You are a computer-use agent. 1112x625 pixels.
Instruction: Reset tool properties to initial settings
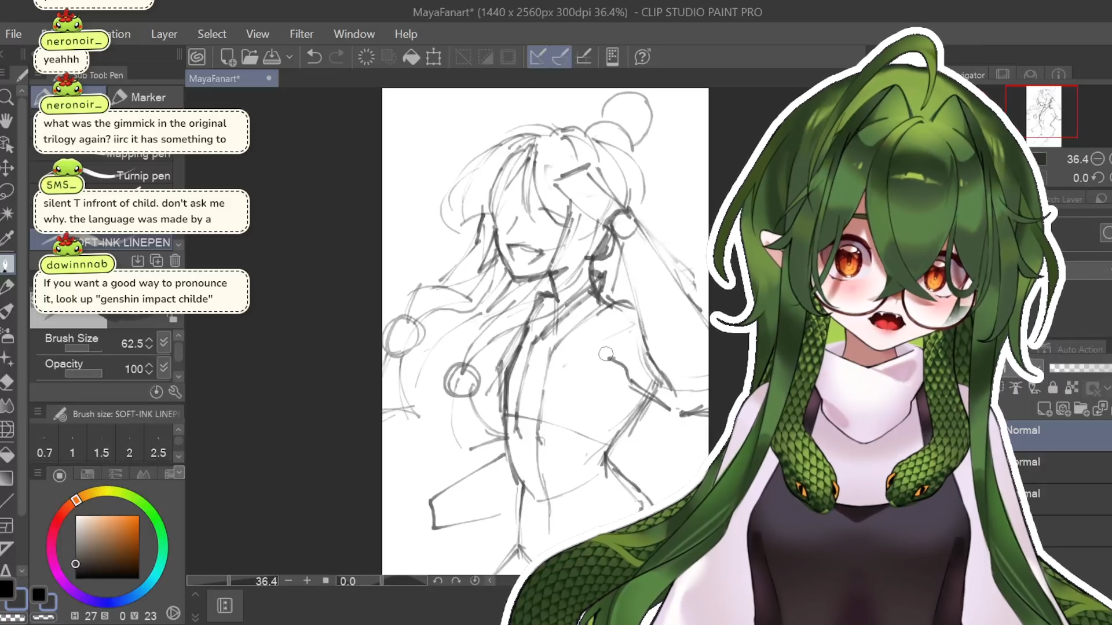pos(156,392)
